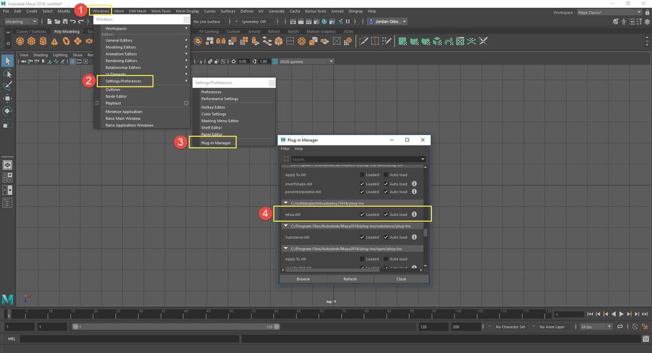Open the Modeling menu set dropdown
This screenshot has height=353, width=652.
[x=20, y=22]
